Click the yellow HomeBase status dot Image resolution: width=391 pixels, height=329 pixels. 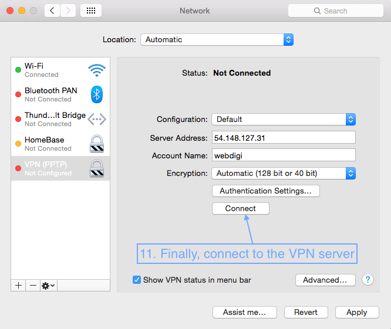coord(18,144)
